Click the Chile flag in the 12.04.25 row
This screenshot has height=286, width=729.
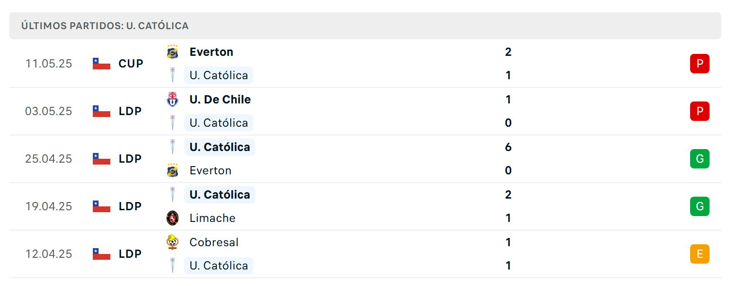102,254
